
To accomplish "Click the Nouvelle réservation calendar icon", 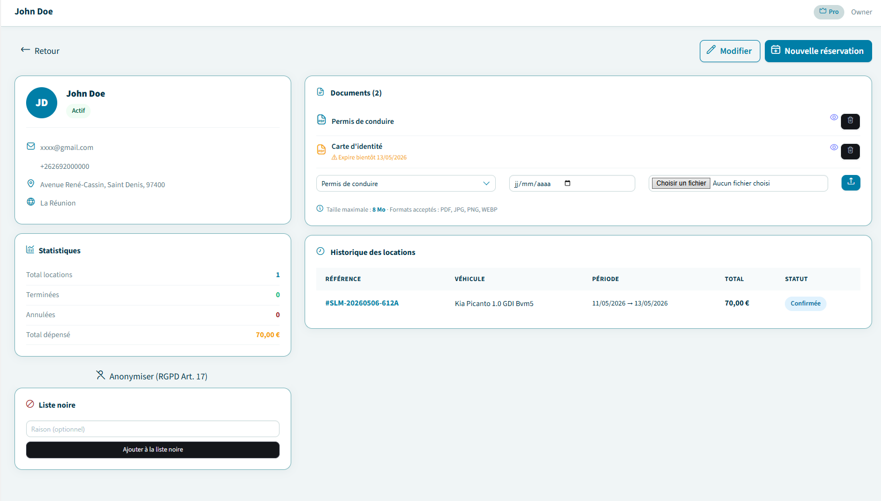I will click(x=775, y=50).
